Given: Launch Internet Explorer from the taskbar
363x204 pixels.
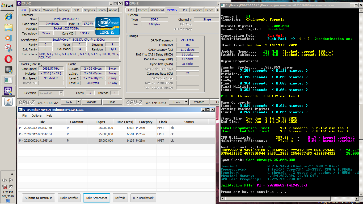Looking at the screenshot, I should 9,16.
